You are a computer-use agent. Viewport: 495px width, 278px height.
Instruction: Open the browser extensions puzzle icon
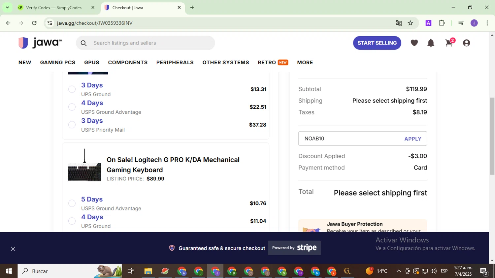442,23
